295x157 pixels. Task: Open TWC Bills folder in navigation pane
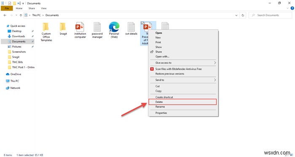[17, 62]
